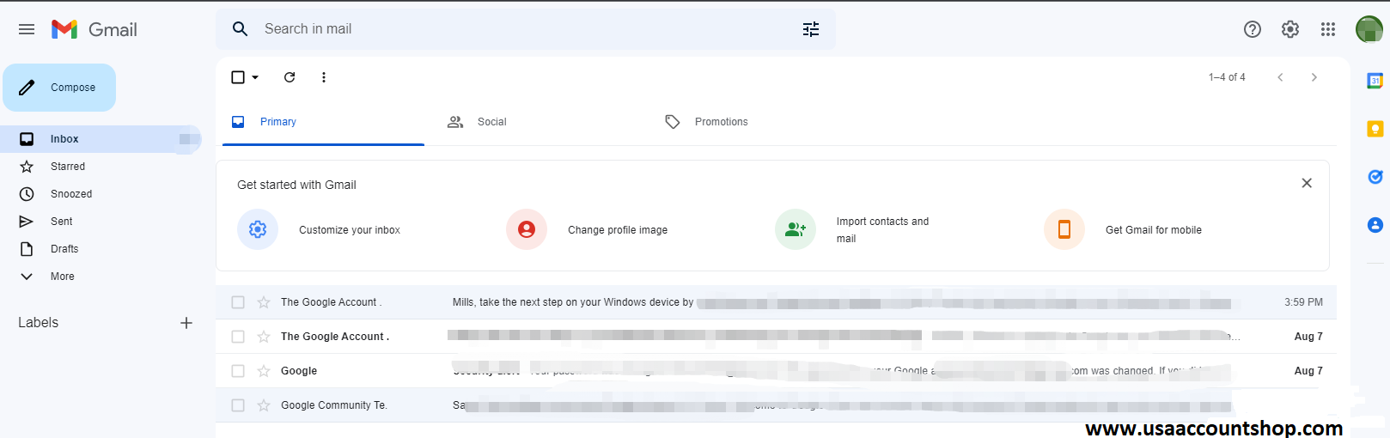Click the Gmail logo
Viewport: 1390px width, 438px height.
(x=94, y=29)
